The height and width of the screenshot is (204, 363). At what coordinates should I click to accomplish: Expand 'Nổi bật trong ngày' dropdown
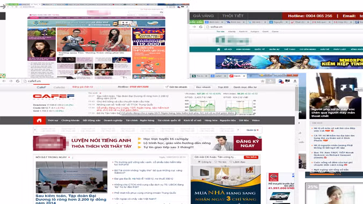[69, 157]
